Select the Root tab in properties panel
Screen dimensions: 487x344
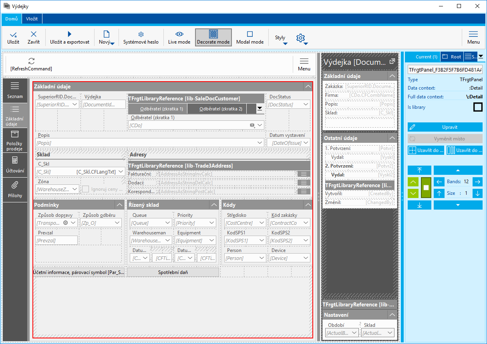(452, 57)
